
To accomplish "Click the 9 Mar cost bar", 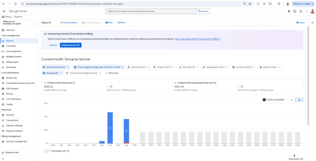I will [126, 131].
